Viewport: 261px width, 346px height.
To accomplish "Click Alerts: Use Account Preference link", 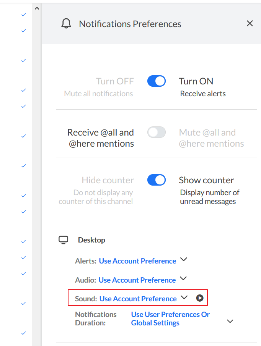I will (137, 261).
